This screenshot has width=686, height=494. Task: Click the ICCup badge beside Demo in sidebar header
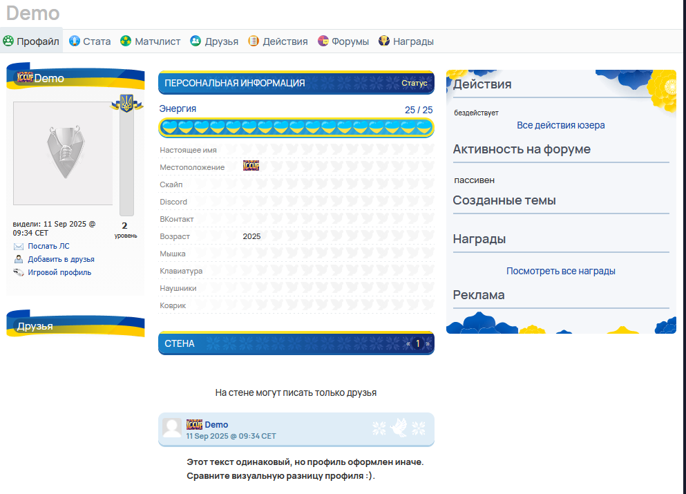click(x=25, y=77)
